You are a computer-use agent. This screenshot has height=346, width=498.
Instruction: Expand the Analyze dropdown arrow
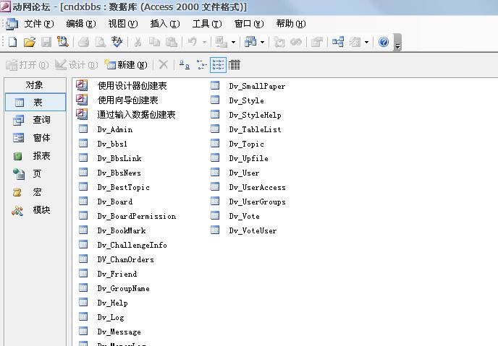coord(262,42)
